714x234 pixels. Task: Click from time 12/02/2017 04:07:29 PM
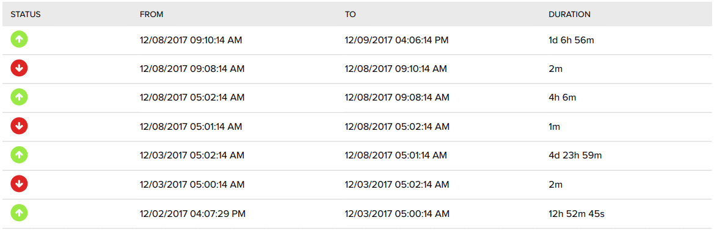(x=192, y=213)
